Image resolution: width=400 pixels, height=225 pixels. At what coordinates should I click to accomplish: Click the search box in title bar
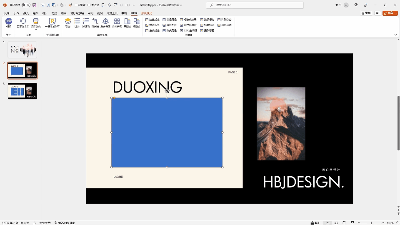[x=254, y=5]
